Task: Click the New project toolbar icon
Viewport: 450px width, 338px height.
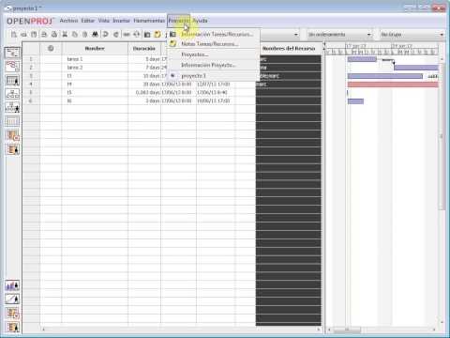Action: click(13, 34)
